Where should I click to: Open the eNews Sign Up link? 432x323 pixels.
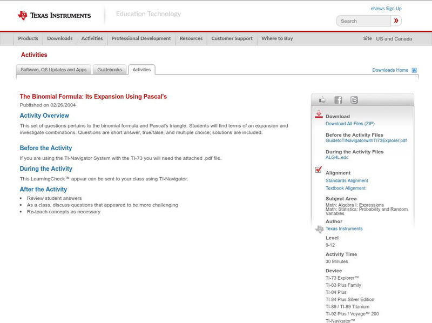pyautogui.click(x=386, y=9)
